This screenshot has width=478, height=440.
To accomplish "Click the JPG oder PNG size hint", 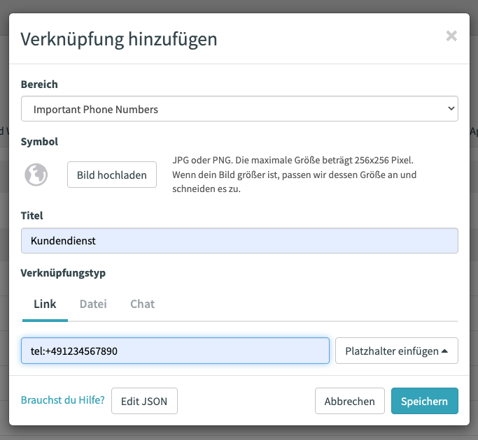I will [x=294, y=175].
